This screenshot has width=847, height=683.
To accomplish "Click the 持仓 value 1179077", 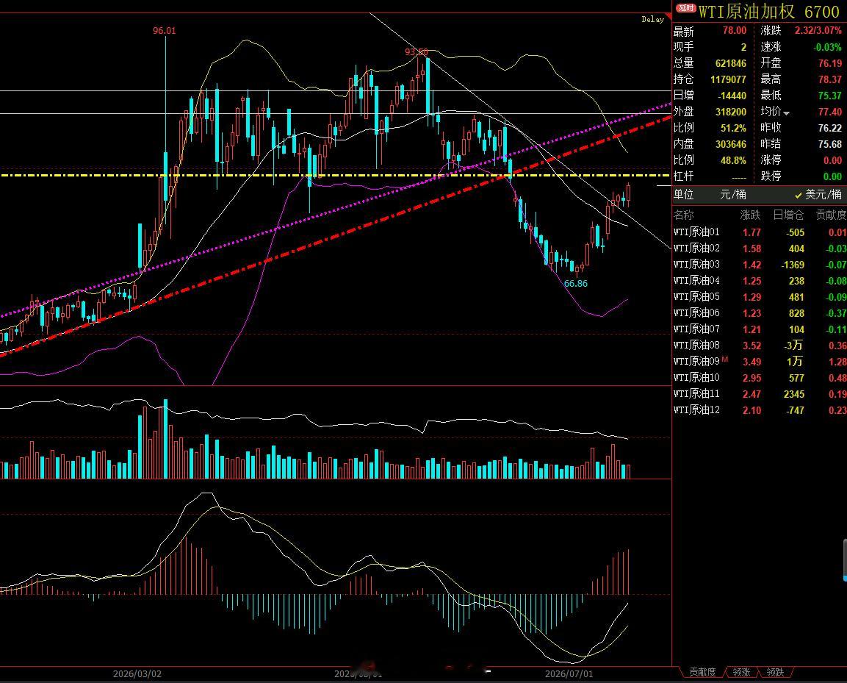I will pos(728,79).
